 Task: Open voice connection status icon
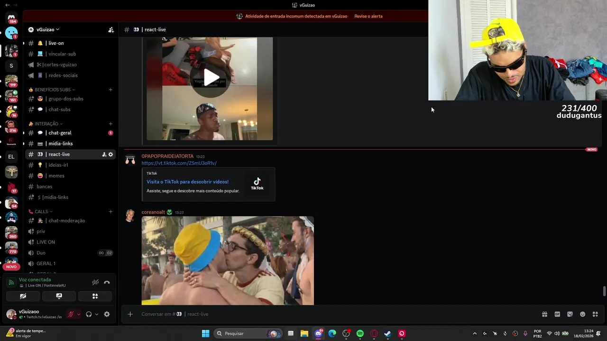[11, 282]
